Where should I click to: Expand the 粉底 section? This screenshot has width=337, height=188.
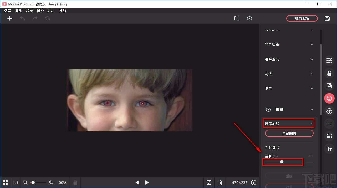289,74
